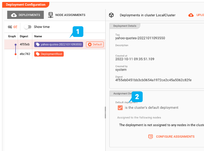Switch to the Deployments tab
Image resolution: width=204 pixels, height=151 pixels.
coord(25,15)
